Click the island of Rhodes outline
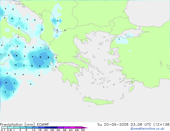The image size is (170, 131). coord(131,89)
